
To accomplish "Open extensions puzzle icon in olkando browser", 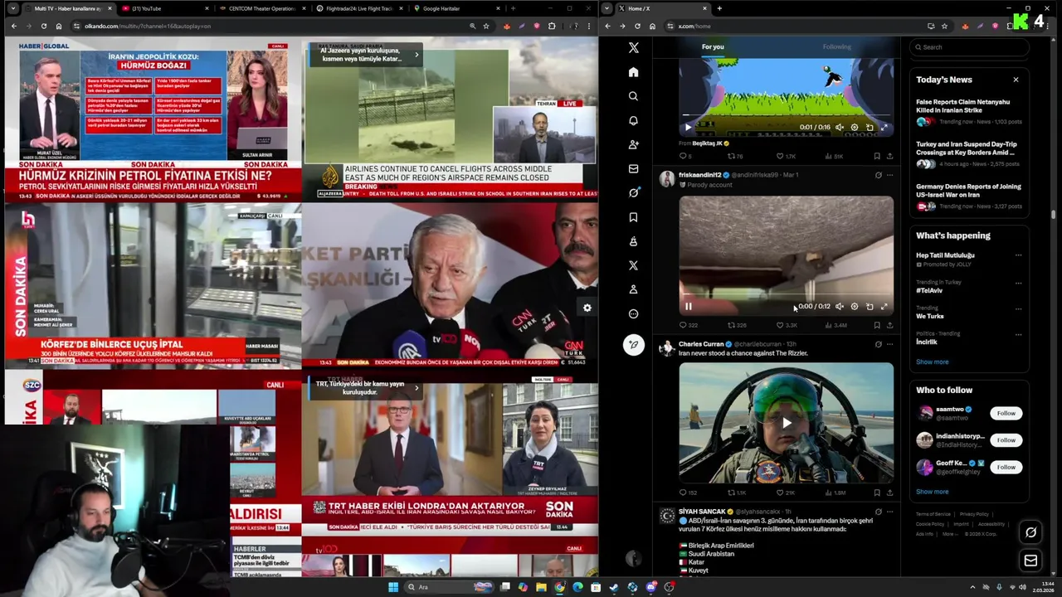I will coord(552,26).
